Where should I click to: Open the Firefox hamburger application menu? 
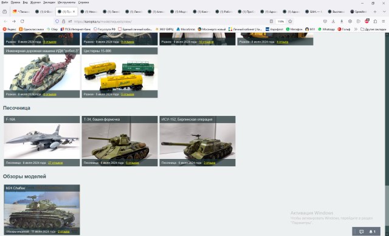tap(384, 22)
